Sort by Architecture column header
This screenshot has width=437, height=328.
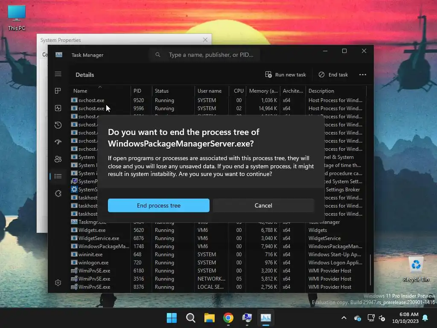[293, 91]
